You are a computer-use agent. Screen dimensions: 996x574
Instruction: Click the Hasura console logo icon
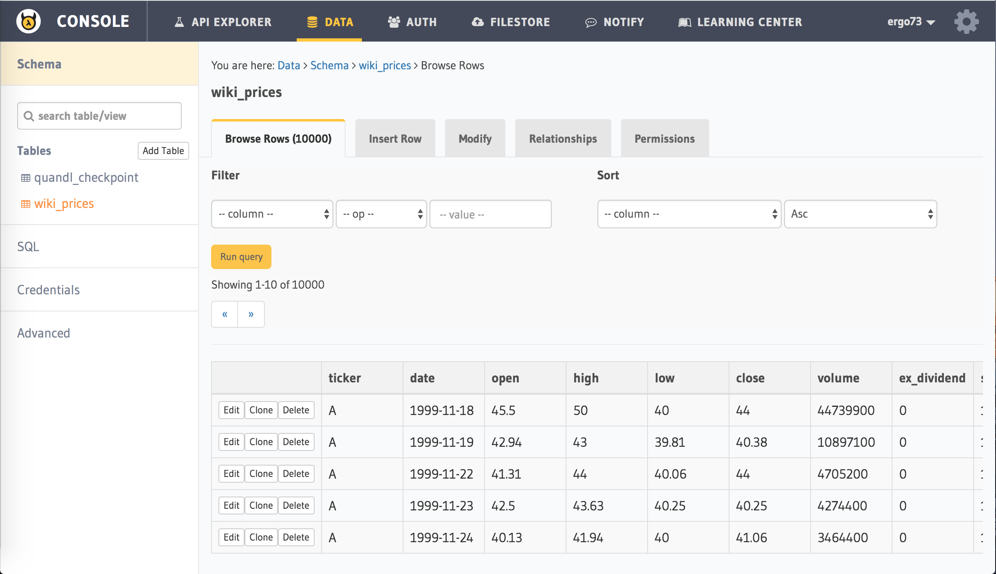[29, 21]
